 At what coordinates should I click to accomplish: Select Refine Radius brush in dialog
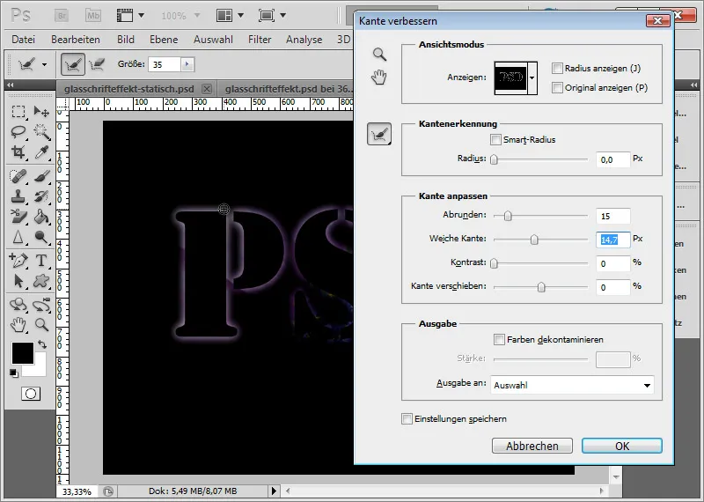[x=379, y=134]
